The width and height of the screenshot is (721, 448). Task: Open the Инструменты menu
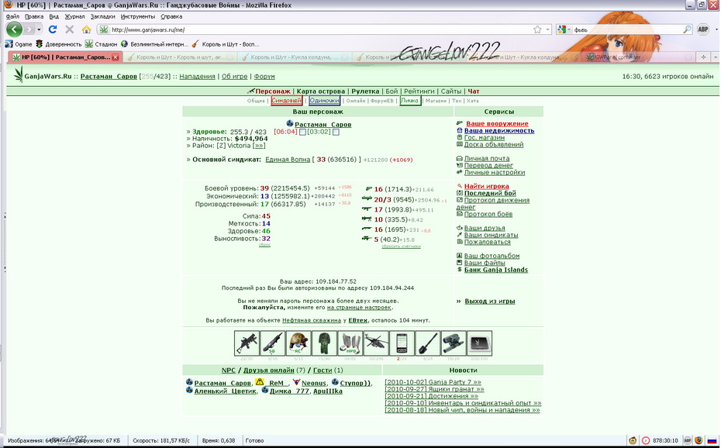pyautogui.click(x=137, y=16)
